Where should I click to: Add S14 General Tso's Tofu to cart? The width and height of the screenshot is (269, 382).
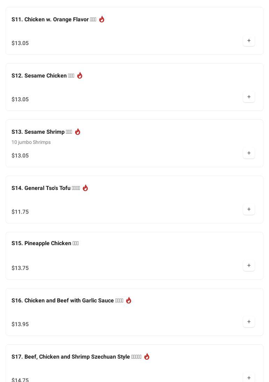coord(249,210)
